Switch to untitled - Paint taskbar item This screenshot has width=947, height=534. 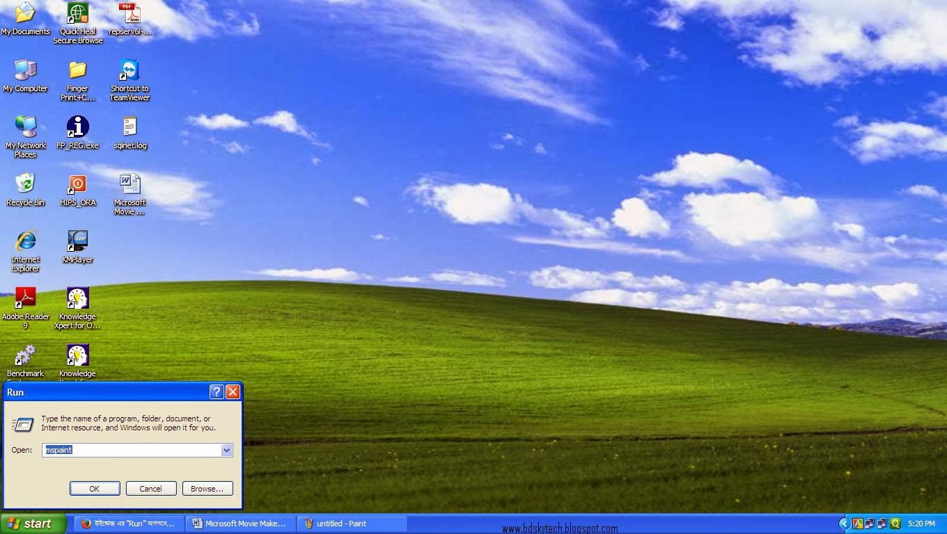(x=352, y=524)
